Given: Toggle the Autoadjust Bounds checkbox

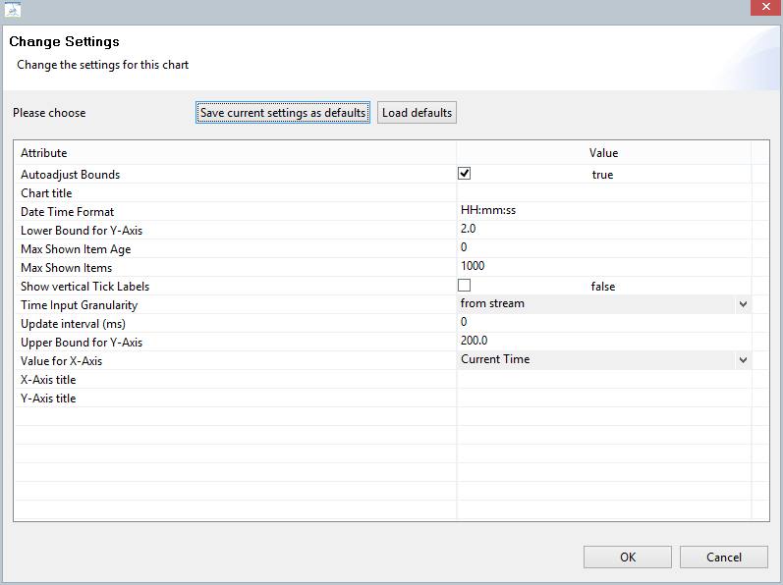Looking at the screenshot, I should coord(465,174).
